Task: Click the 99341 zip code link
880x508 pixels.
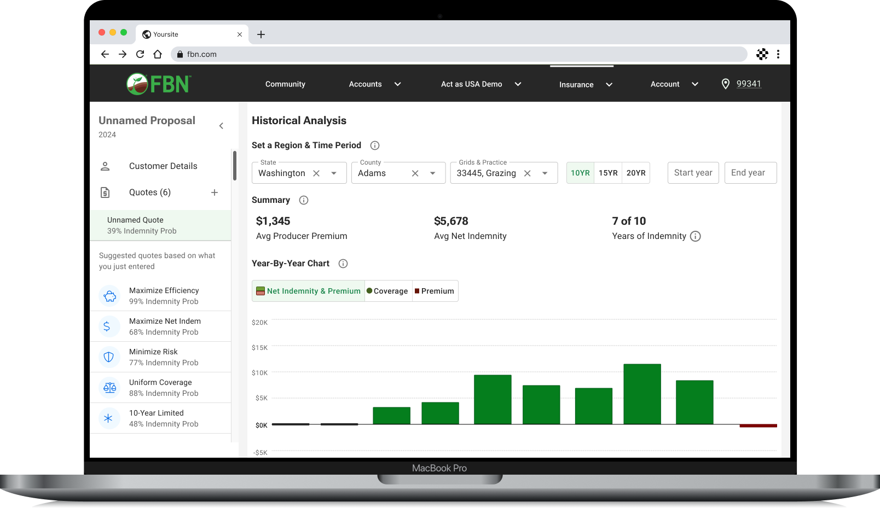Action: [749, 84]
